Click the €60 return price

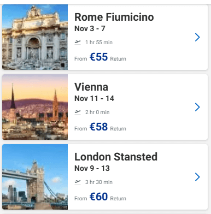coord(98,197)
